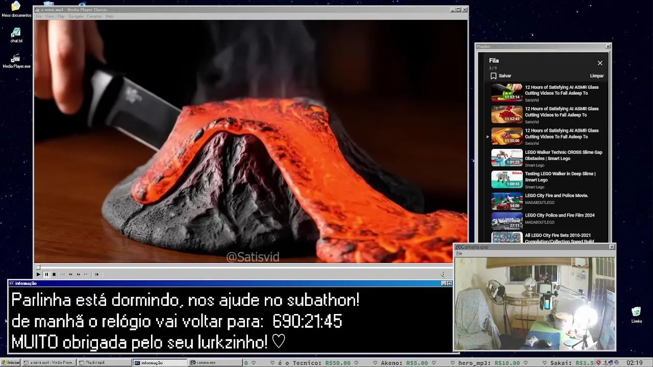Open the Navigate menu in Media Player Classic
The image size is (653, 367).
(x=76, y=16)
